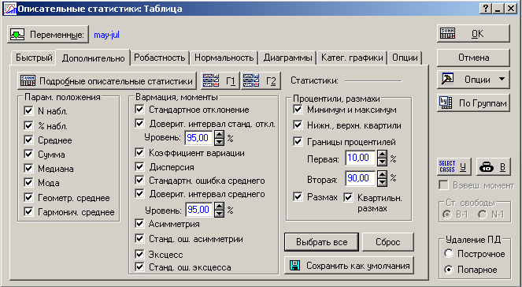Open variable selection via Переменные button

click(48, 35)
